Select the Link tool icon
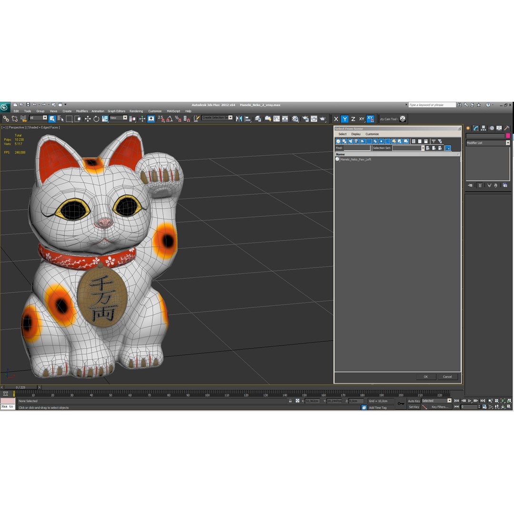The image size is (514, 514). pos(6,119)
